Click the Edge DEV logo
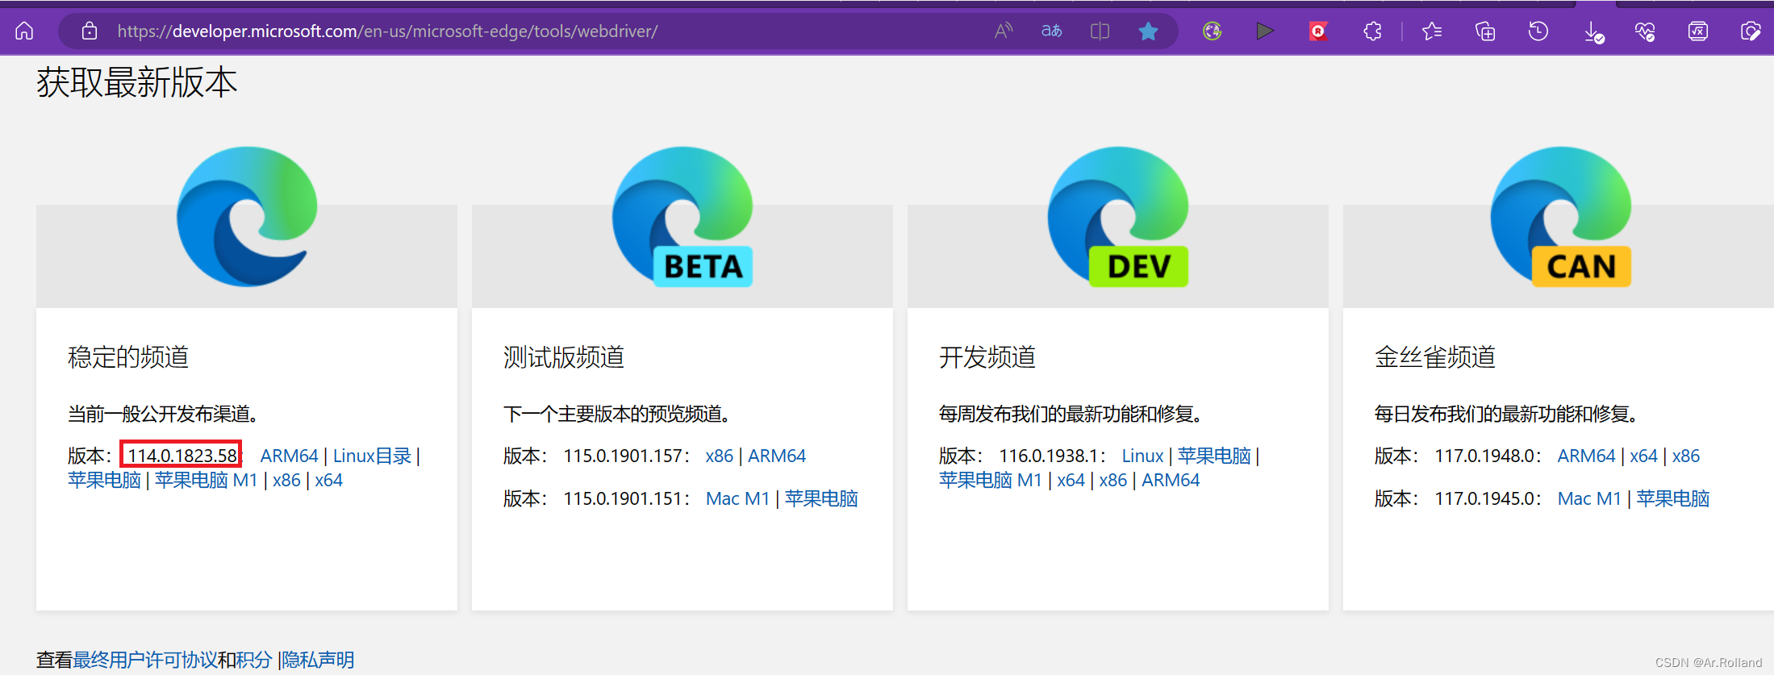 point(1118,216)
